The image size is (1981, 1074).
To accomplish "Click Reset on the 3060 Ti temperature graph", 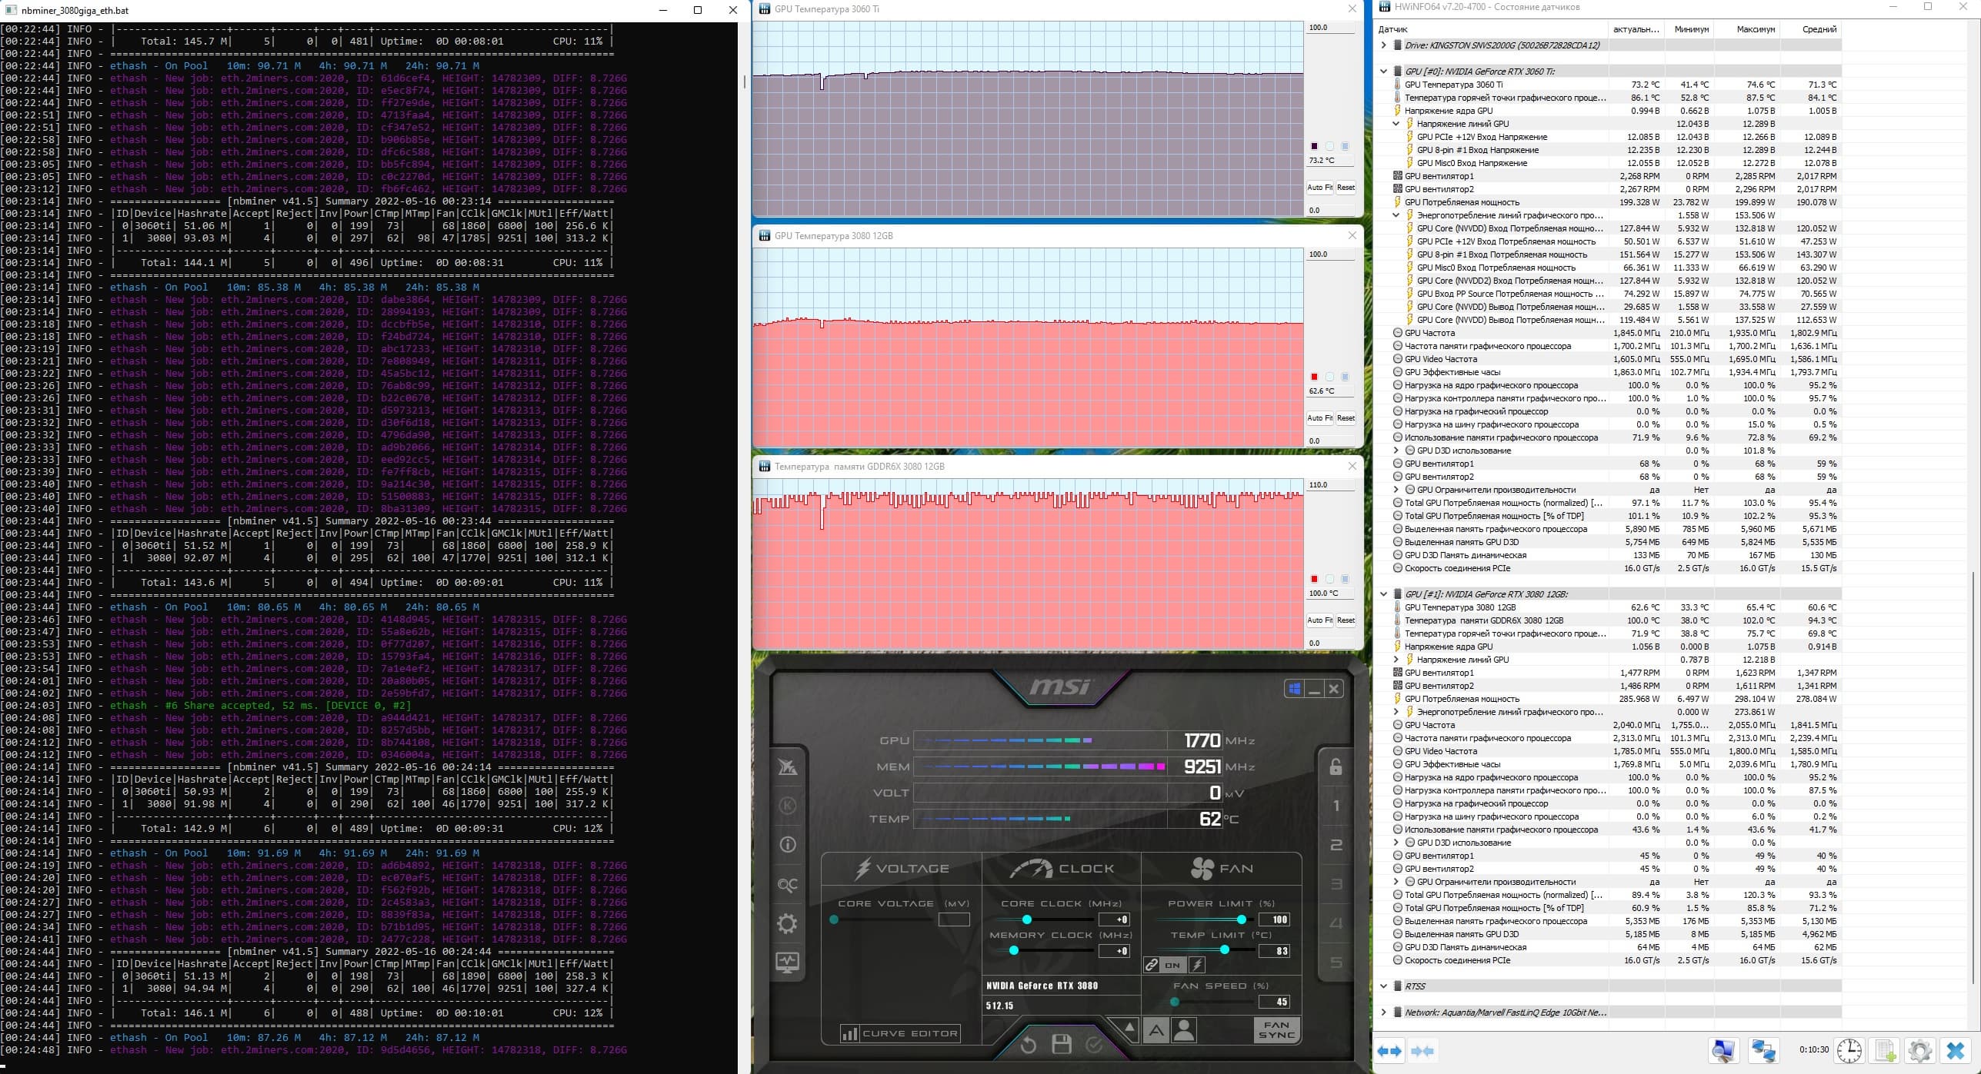I will coord(1346,188).
